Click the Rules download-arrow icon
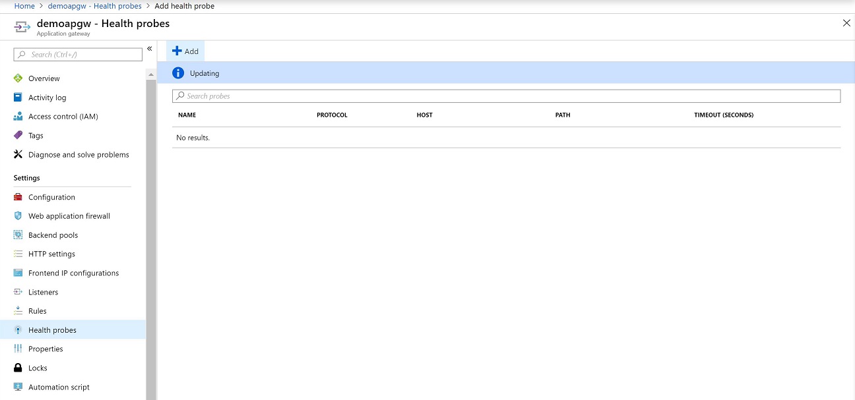This screenshot has height=400, width=855. tap(18, 311)
